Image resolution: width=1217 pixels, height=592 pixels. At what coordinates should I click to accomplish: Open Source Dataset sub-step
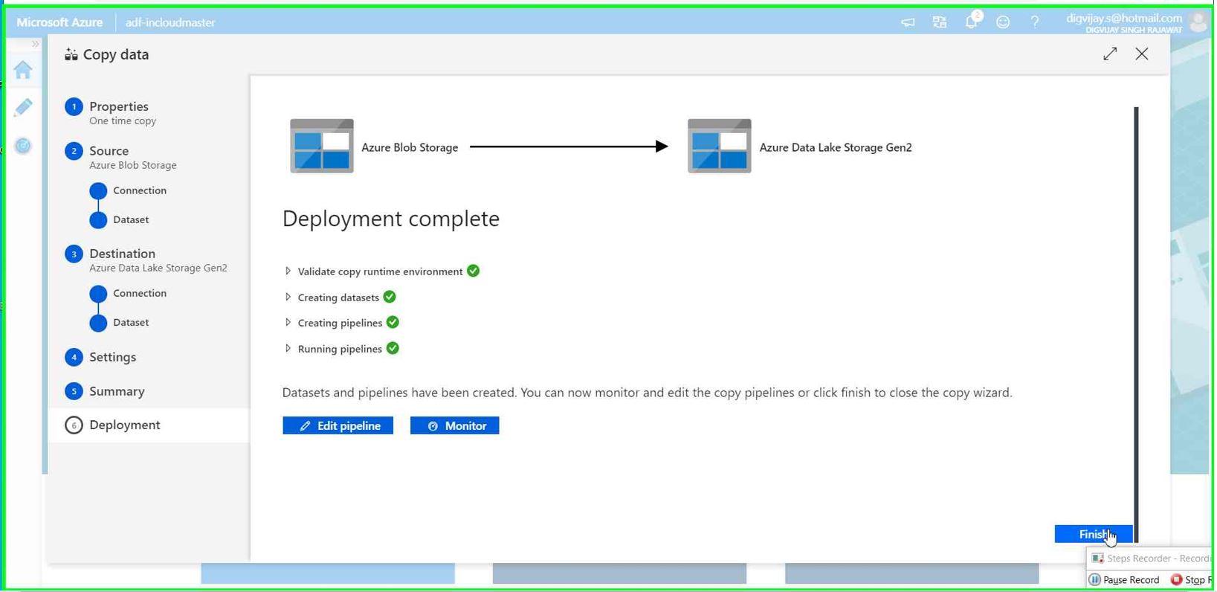click(131, 220)
